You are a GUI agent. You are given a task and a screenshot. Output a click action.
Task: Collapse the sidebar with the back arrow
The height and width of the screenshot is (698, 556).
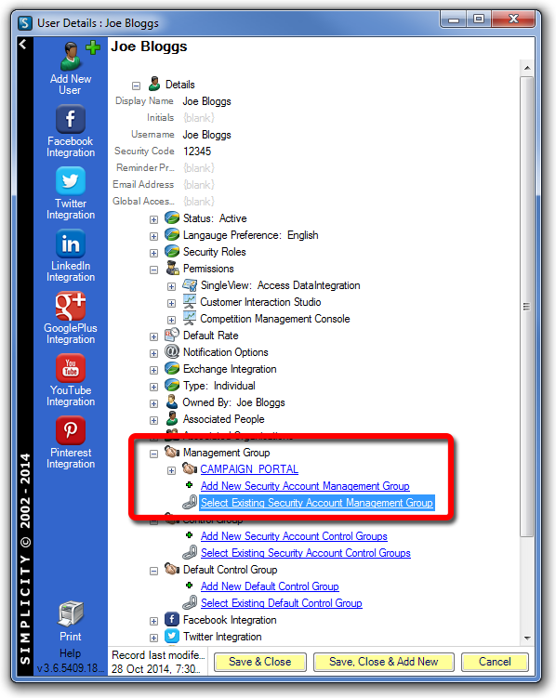click(x=23, y=44)
